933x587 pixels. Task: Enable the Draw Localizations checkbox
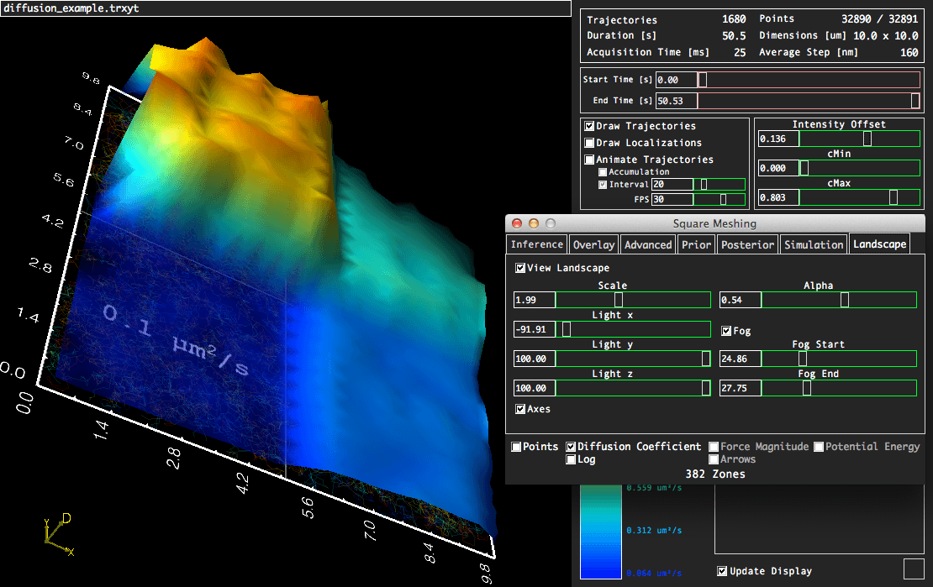click(590, 143)
